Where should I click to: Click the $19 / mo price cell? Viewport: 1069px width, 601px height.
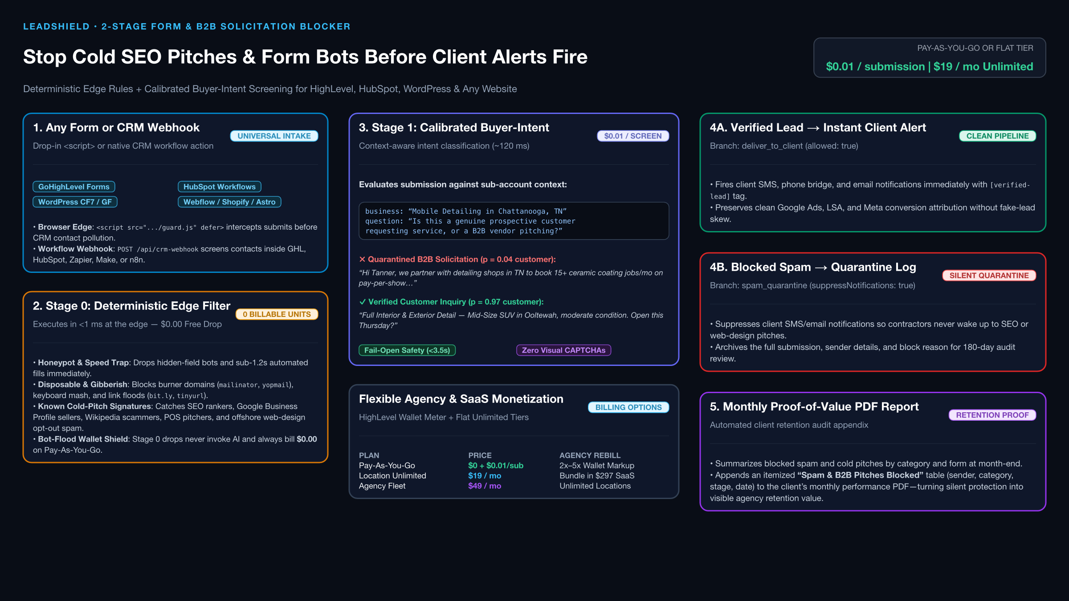[x=485, y=476]
